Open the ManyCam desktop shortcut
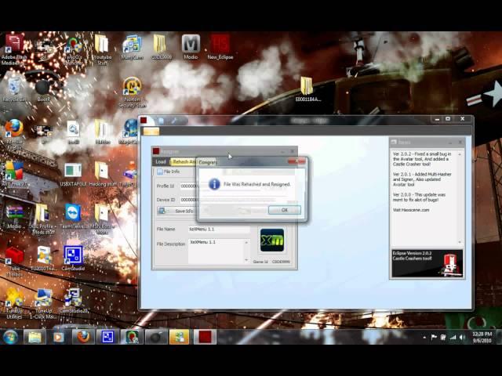The image size is (502, 376). coord(132,47)
